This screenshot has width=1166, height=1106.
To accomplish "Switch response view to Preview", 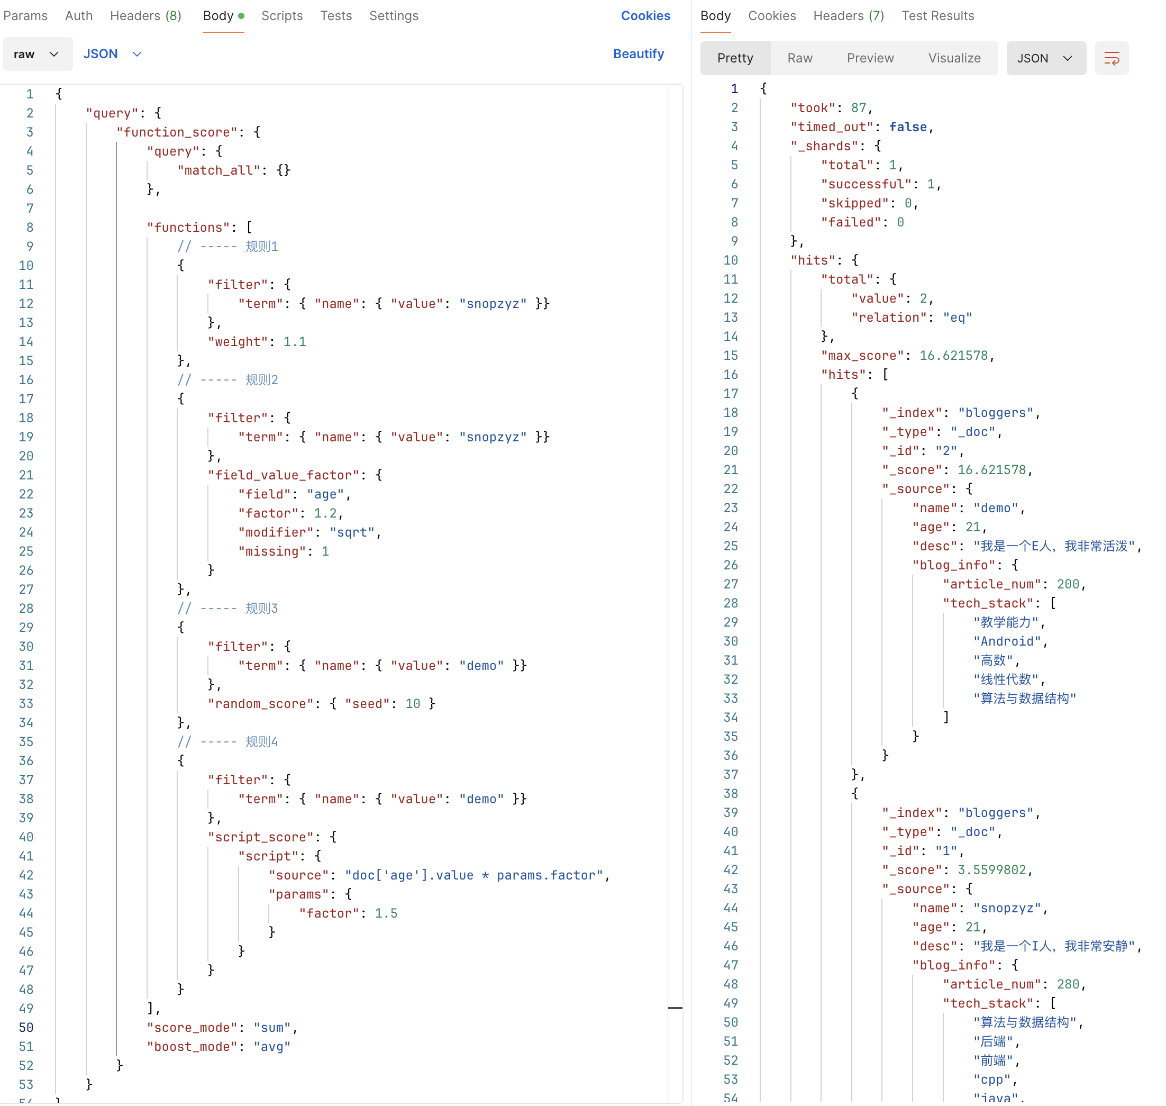I will (x=870, y=58).
